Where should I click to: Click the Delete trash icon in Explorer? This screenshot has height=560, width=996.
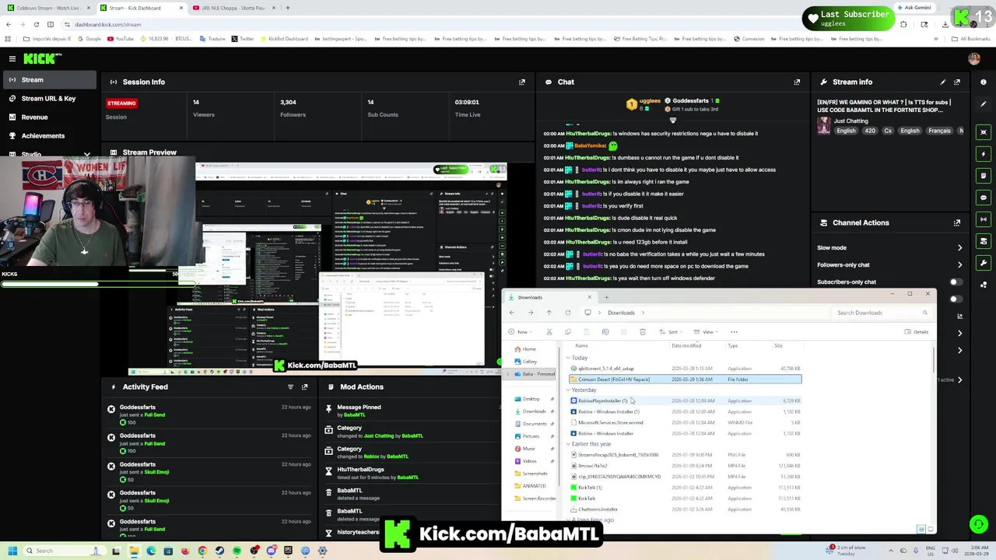click(642, 332)
